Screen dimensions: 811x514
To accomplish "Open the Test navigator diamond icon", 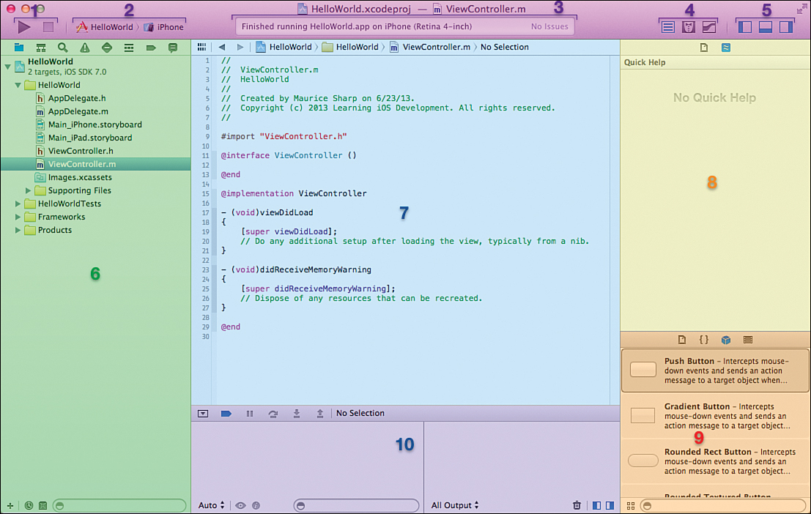I will click(106, 48).
